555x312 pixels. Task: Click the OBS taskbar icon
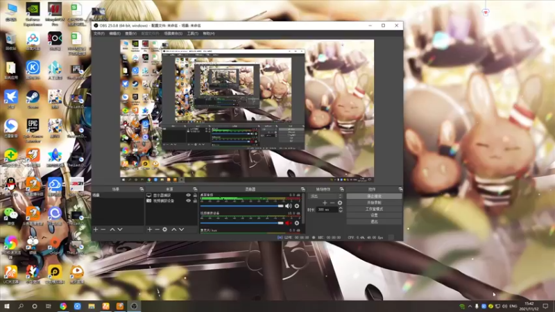pos(134,306)
